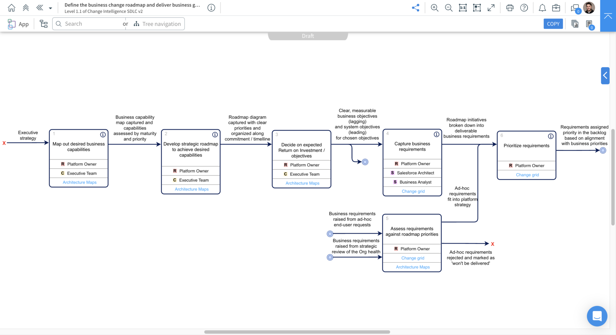This screenshot has width=616, height=335.
Task: Open Architecture Maps in Map out desired business capabilities
Action: (79, 182)
